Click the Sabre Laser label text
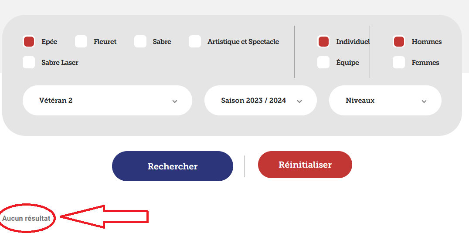This screenshot has width=469, height=233. [x=60, y=62]
